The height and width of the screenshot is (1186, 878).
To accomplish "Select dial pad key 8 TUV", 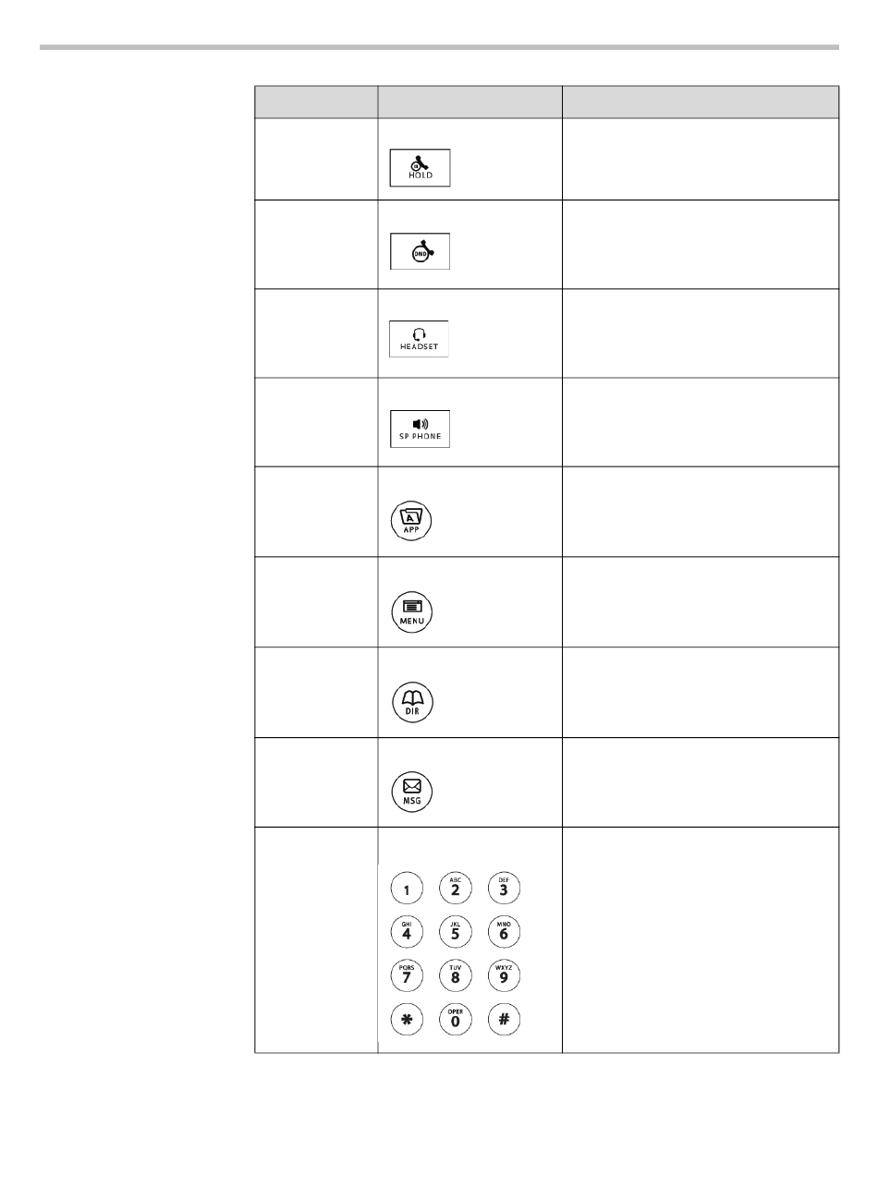I will tap(455, 975).
